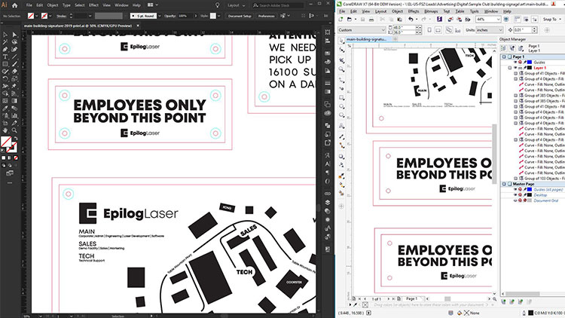Toggle printing icon for Document Grid

coord(520,200)
